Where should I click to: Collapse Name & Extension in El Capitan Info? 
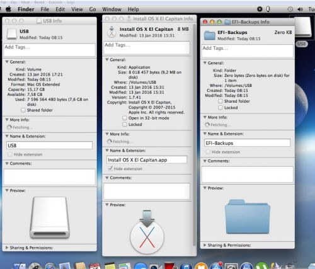107,151
